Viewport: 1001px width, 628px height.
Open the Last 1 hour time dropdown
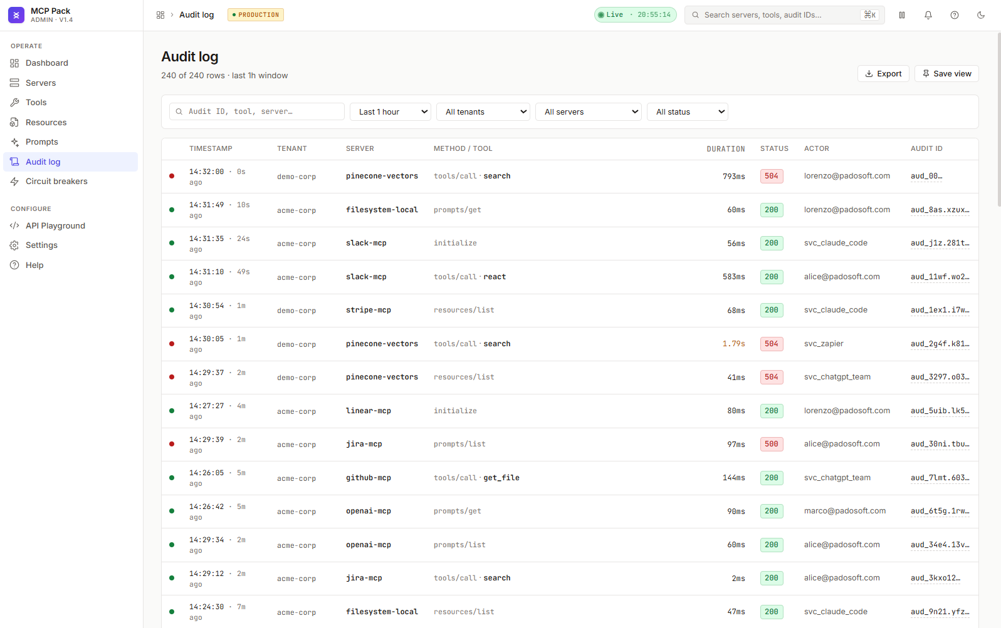tap(390, 111)
